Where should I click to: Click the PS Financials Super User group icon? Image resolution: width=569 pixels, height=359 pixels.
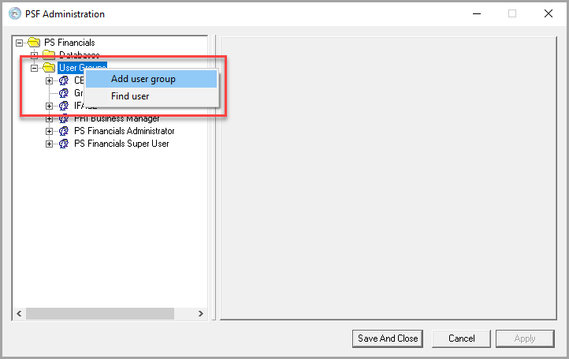point(64,144)
